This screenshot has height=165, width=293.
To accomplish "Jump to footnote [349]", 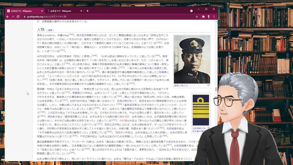I will coord(157,55).
